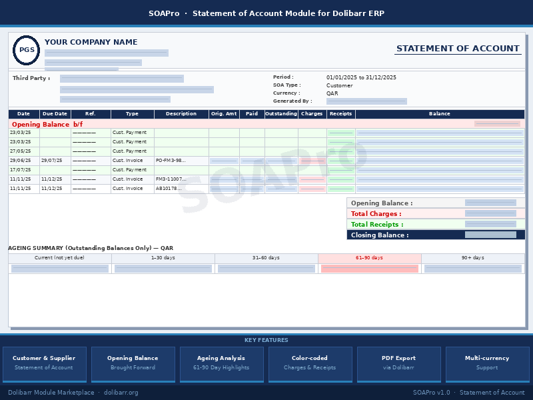This screenshot has width=533, height=400.
Task: Click the Orig. Amt column header
Action: pyautogui.click(x=224, y=114)
